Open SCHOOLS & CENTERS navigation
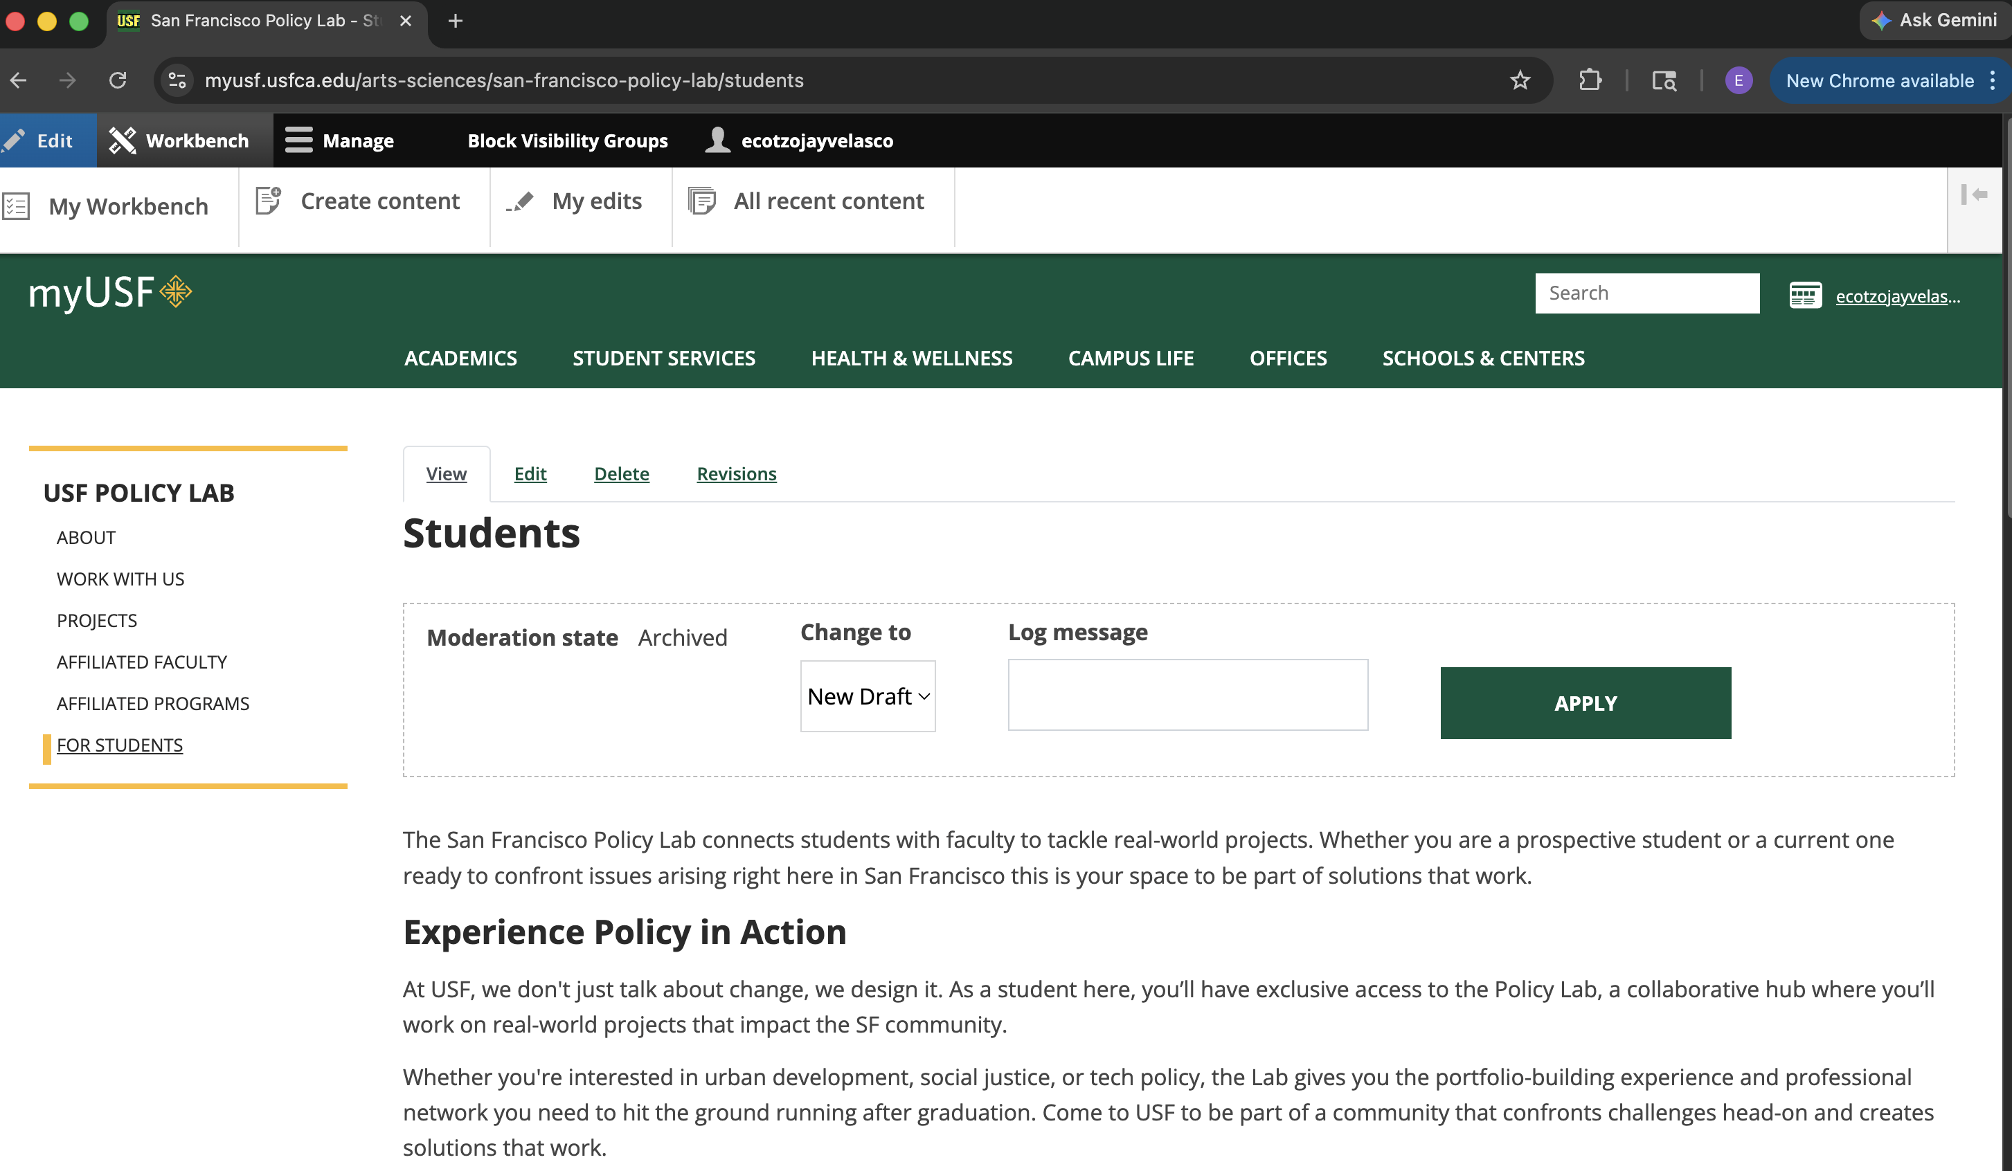 (x=1482, y=358)
